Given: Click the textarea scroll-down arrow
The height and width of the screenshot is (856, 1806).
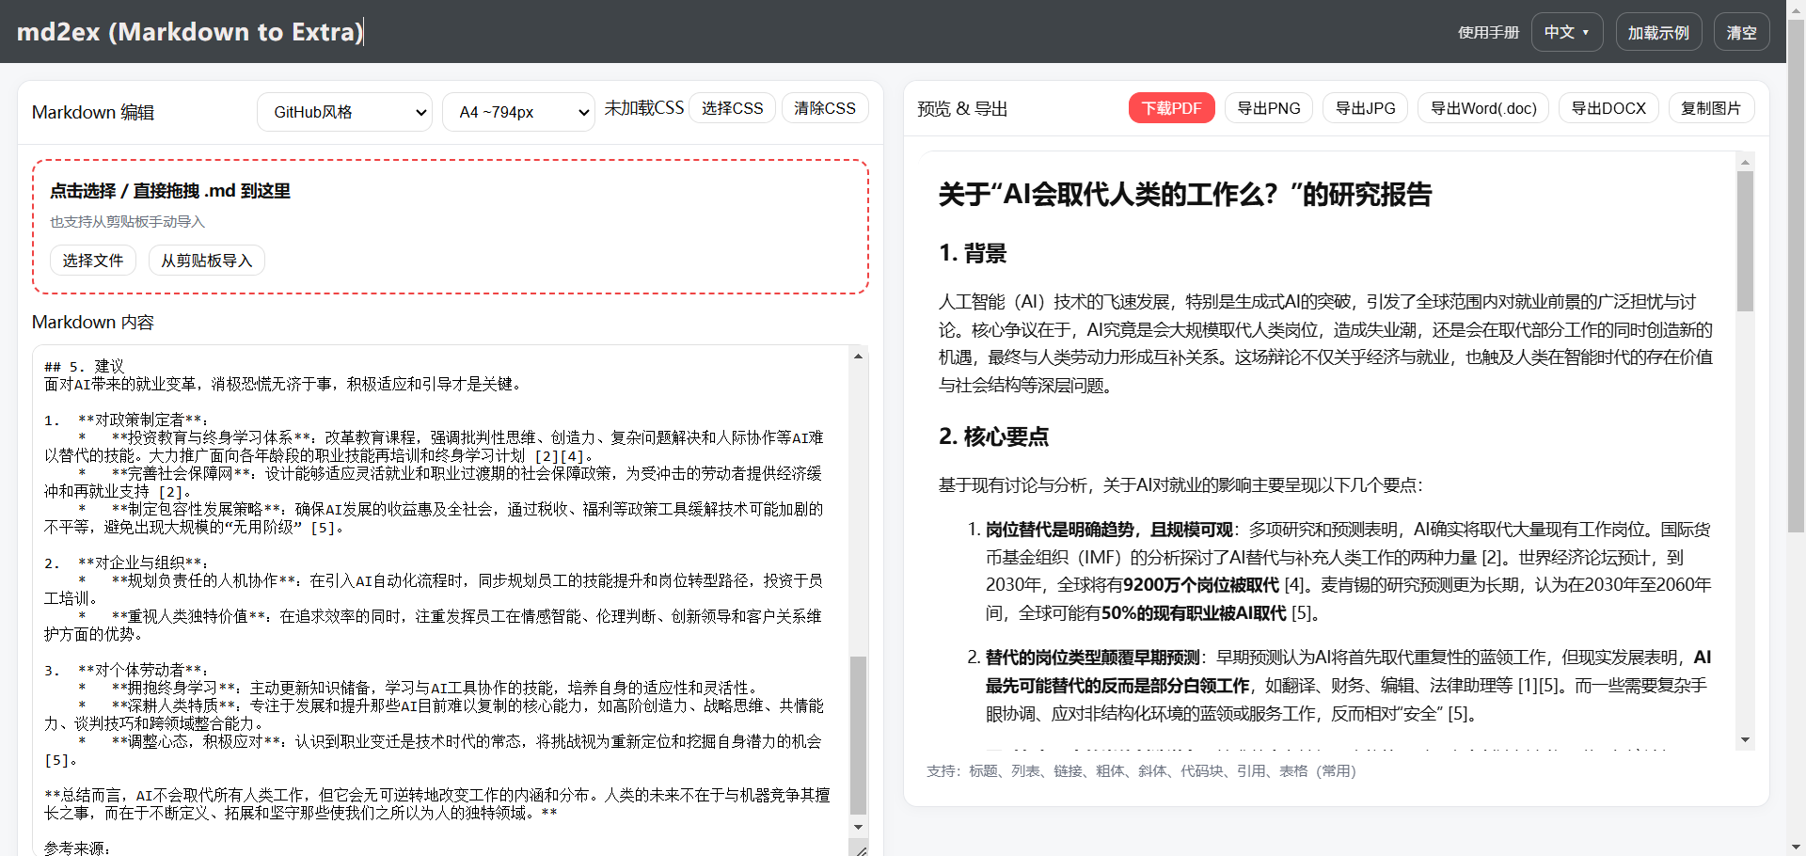Looking at the screenshot, I should 858,827.
